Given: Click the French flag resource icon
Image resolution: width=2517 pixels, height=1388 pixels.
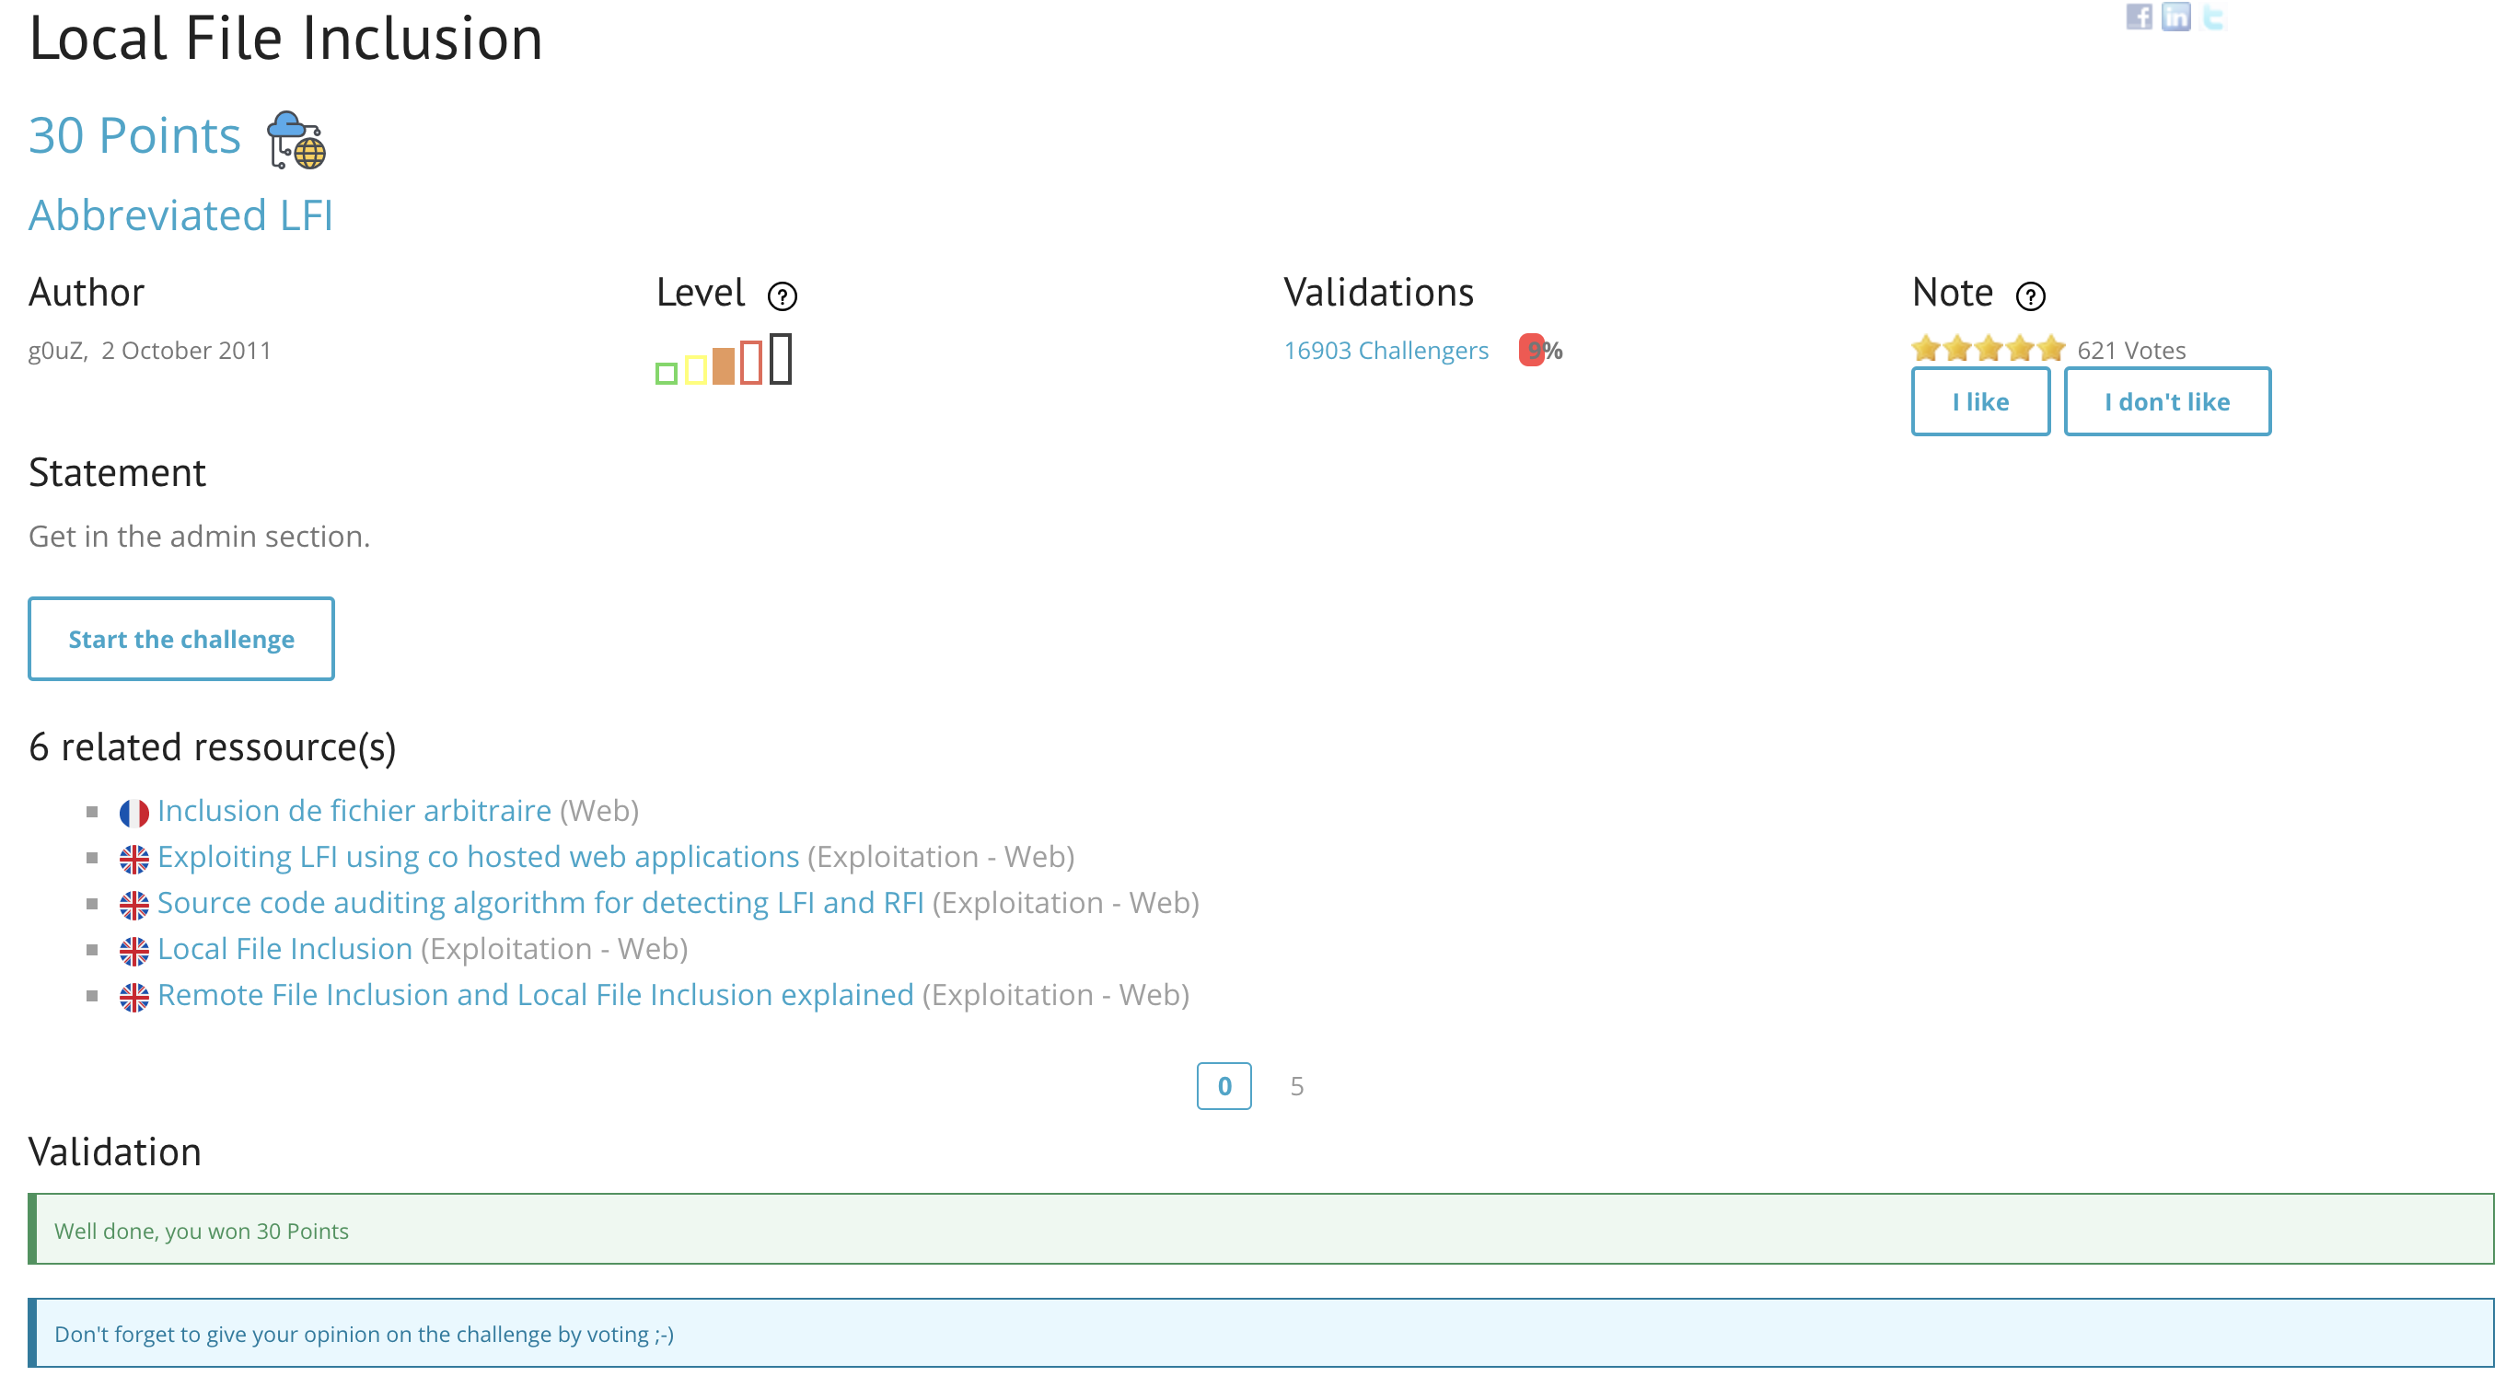Looking at the screenshot, I should [133, 813].
